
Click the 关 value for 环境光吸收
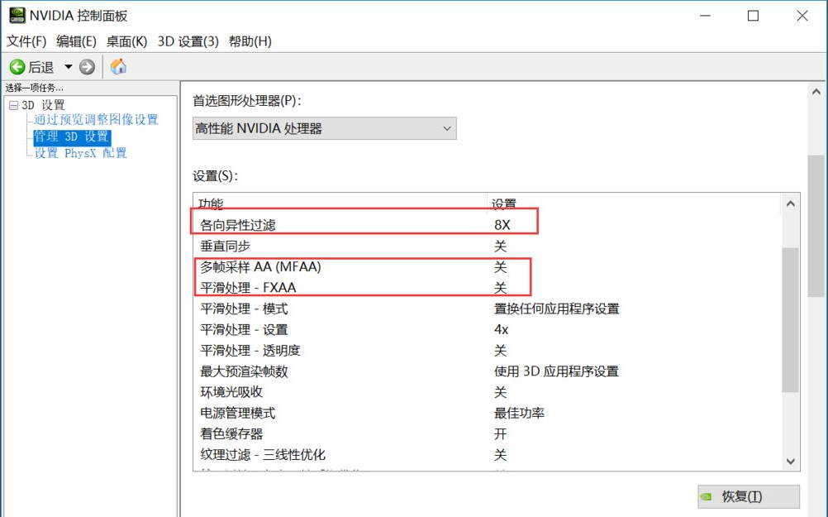500,392
